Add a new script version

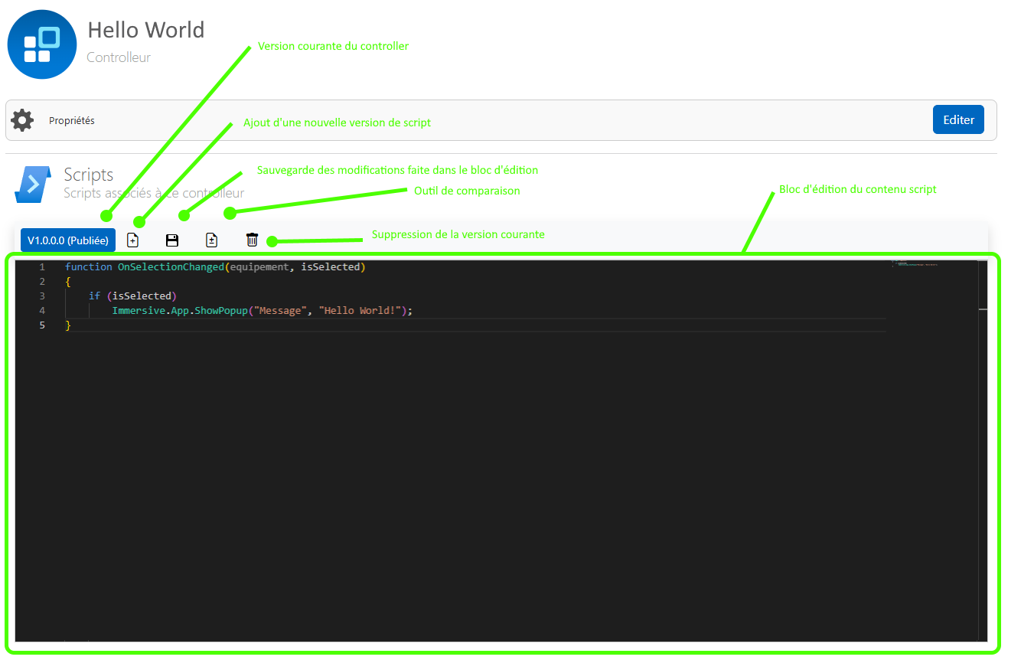coord(132,240)
